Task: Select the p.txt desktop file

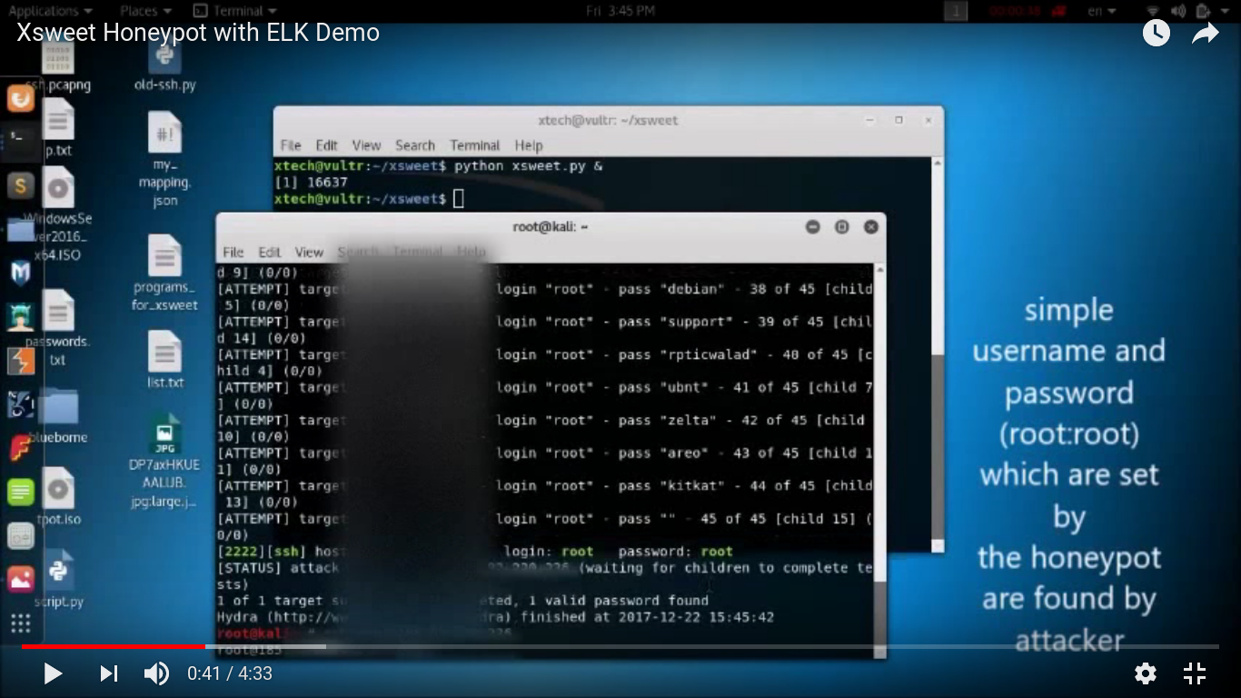Action: tap(58, 129)
